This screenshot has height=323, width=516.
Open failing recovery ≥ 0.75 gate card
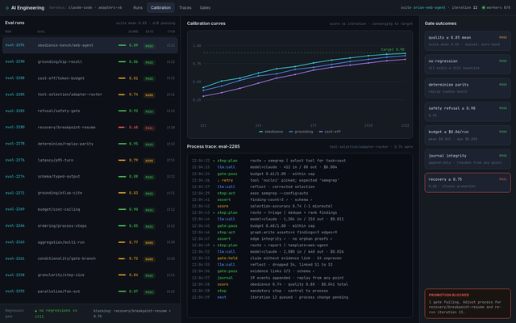coord(468,182)
